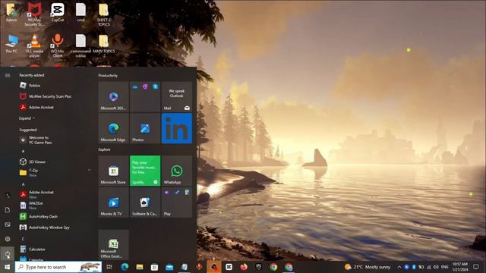The image size is (486, 273).
Task: Click the # letter header in app list
Action: (23, 152)
